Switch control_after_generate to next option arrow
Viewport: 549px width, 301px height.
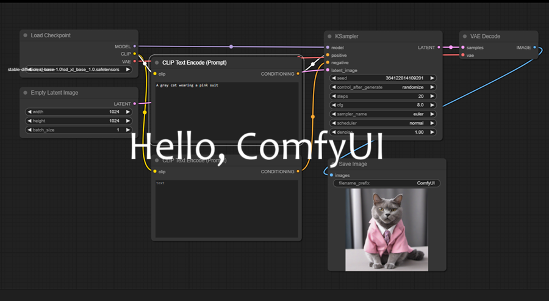[432, 87]
